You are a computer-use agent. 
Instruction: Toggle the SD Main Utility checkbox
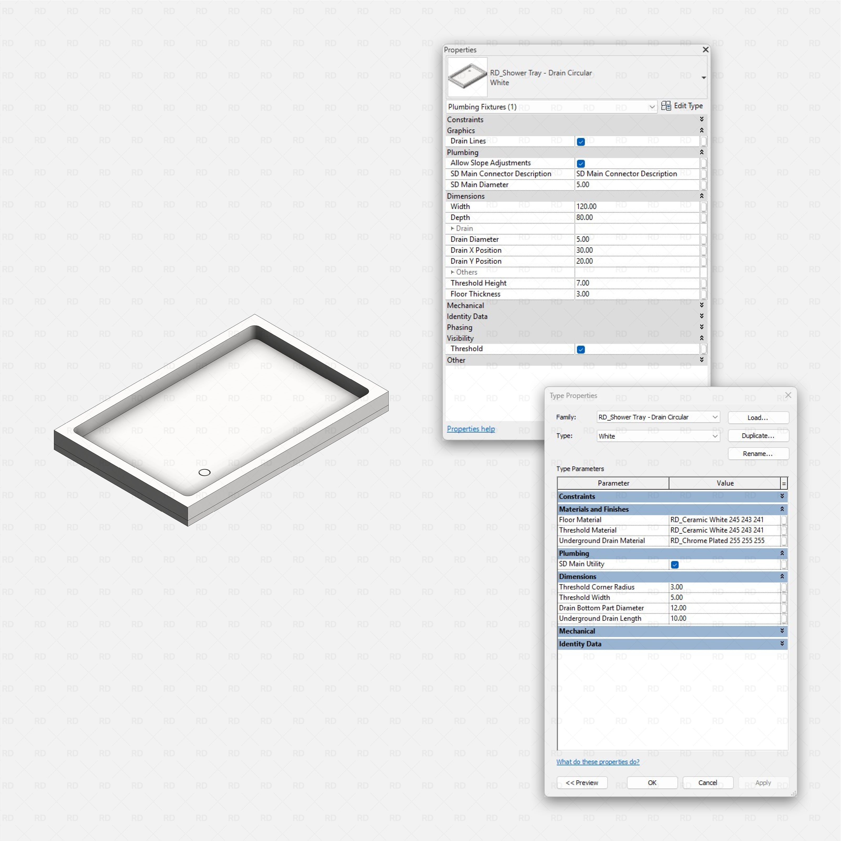(x=675, y=565)
